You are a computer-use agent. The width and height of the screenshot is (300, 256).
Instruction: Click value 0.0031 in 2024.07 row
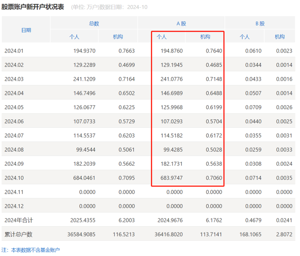[x=284, y=135]
